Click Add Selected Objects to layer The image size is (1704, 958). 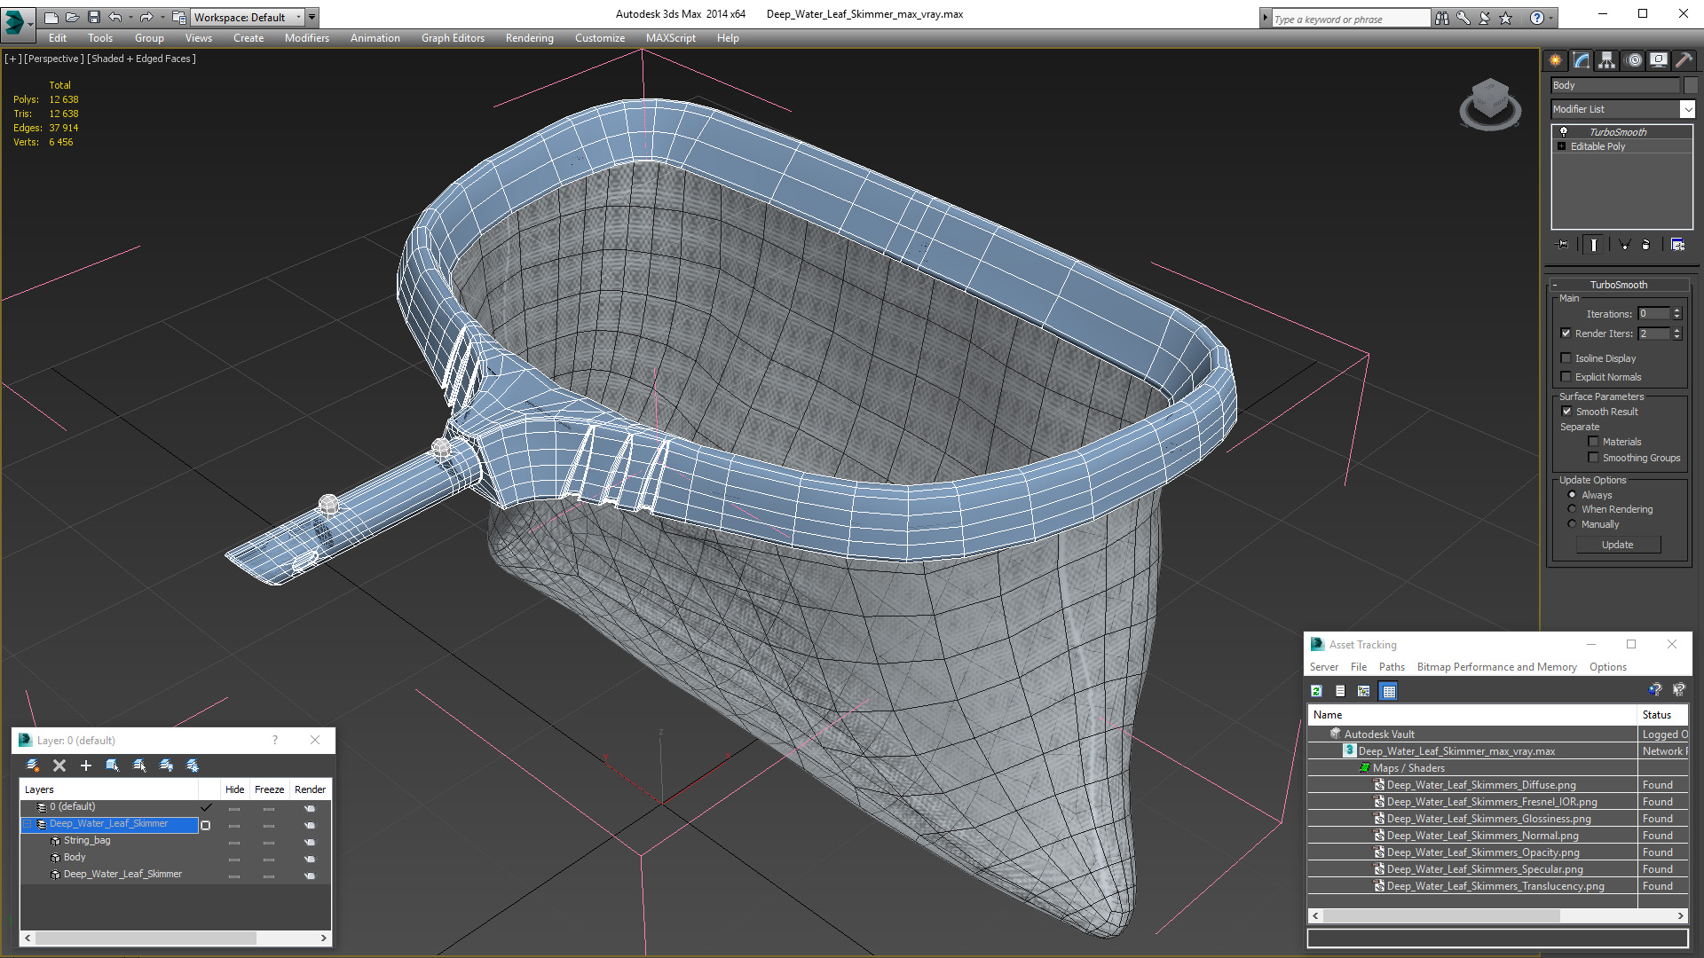coord(86,766)
